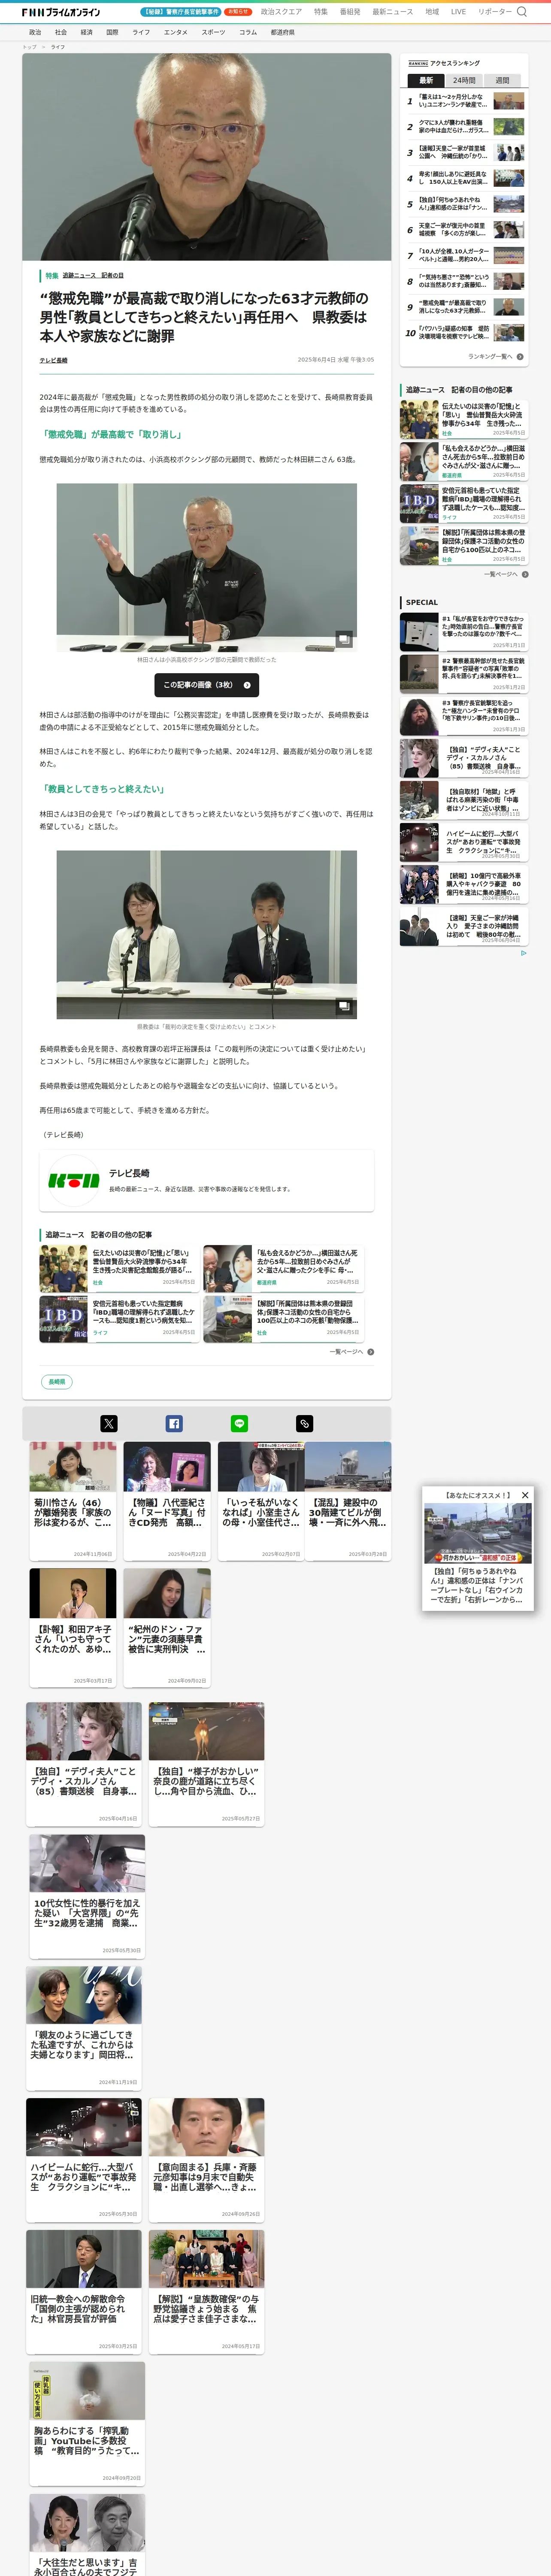Open the 警察庁長官銃撃事件 banner in header
The height and width of the screenshot is (2576, 551).
pyautogui.click(x=181, y=12)
